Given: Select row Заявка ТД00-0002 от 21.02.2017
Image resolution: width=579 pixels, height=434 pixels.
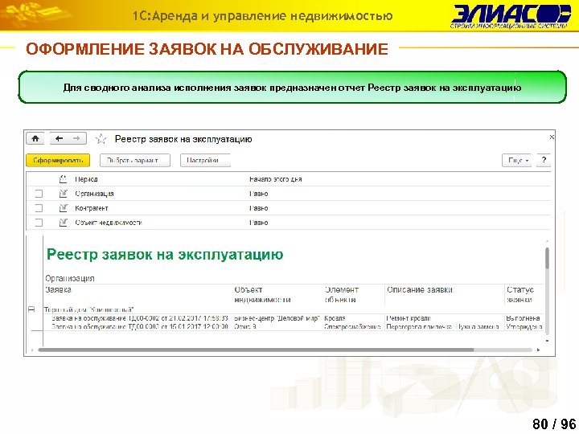Looking at the screenshot, I should [x=140, y=318].
